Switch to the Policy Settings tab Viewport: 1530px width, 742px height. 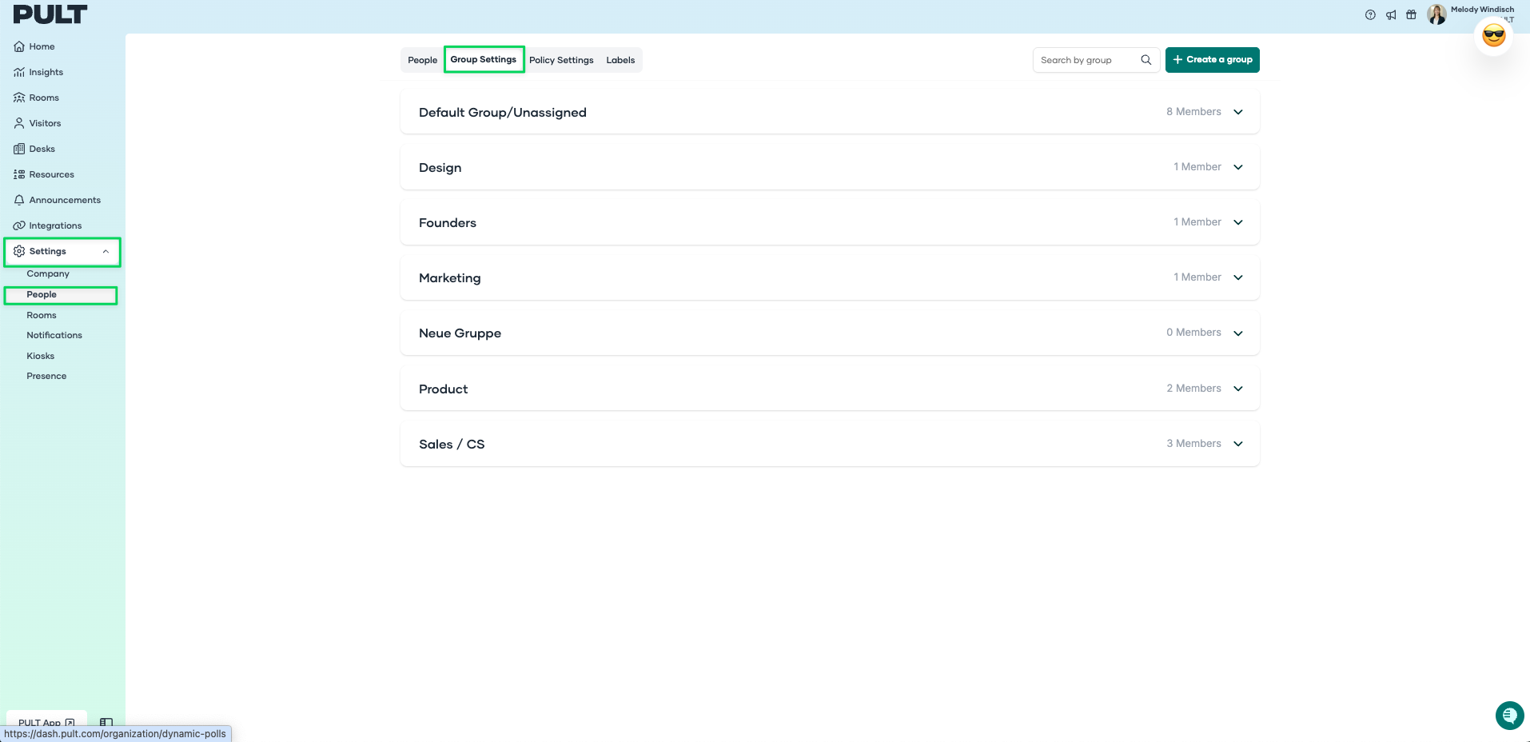click(561, 60)
